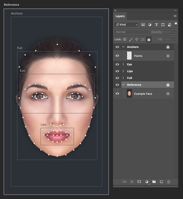This screenshot has width=183, height=199.
Task: Click the smart object filter icon
Action: click(x=170, y=25)
